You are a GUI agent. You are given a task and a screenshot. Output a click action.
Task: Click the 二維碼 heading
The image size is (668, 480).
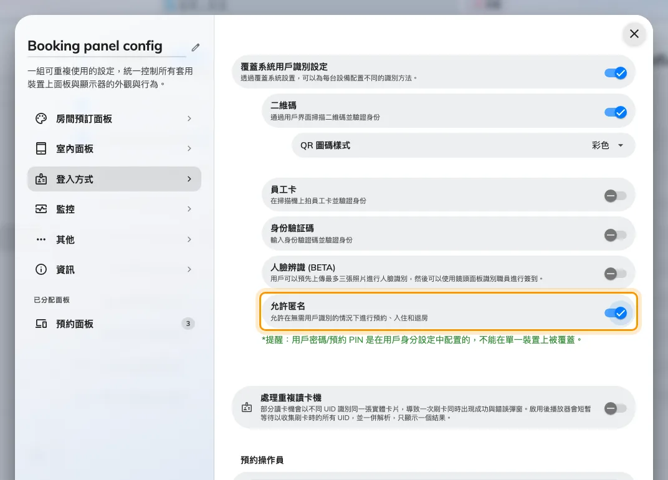click(284, 105)
